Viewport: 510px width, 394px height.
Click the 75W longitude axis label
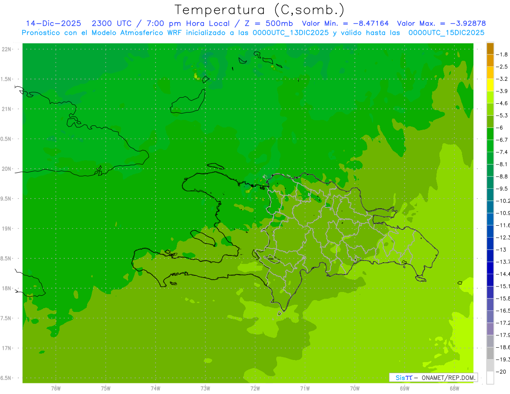click(x=106, y=388)
